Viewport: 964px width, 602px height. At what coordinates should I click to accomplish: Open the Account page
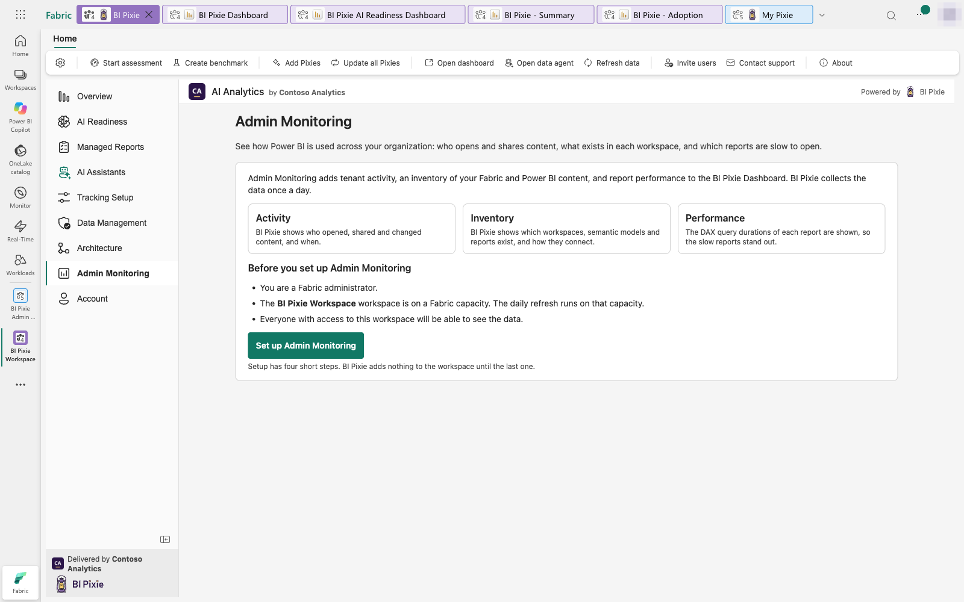point(112,299)
